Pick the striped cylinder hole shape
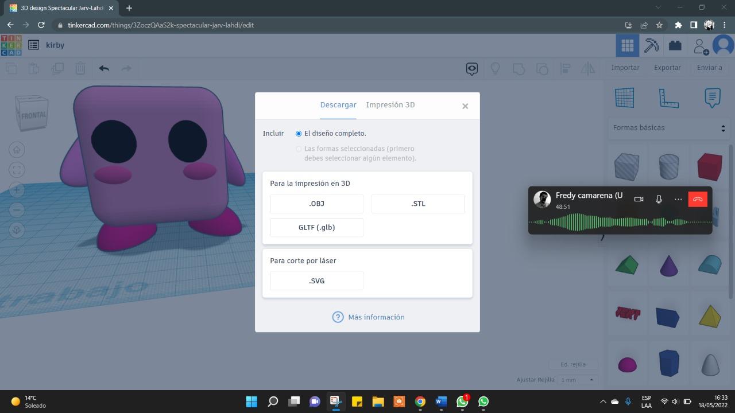Image resolution: width=735 pixels, height=413 pixels. pyautogui.click(x=668, y=166)
